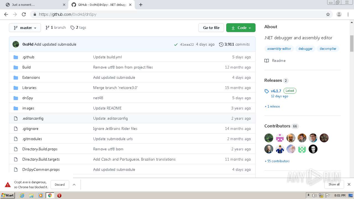Viewport: 354px width, 199px height.
Task: Open the Releases section heading
Action: [x=273, y=80]
